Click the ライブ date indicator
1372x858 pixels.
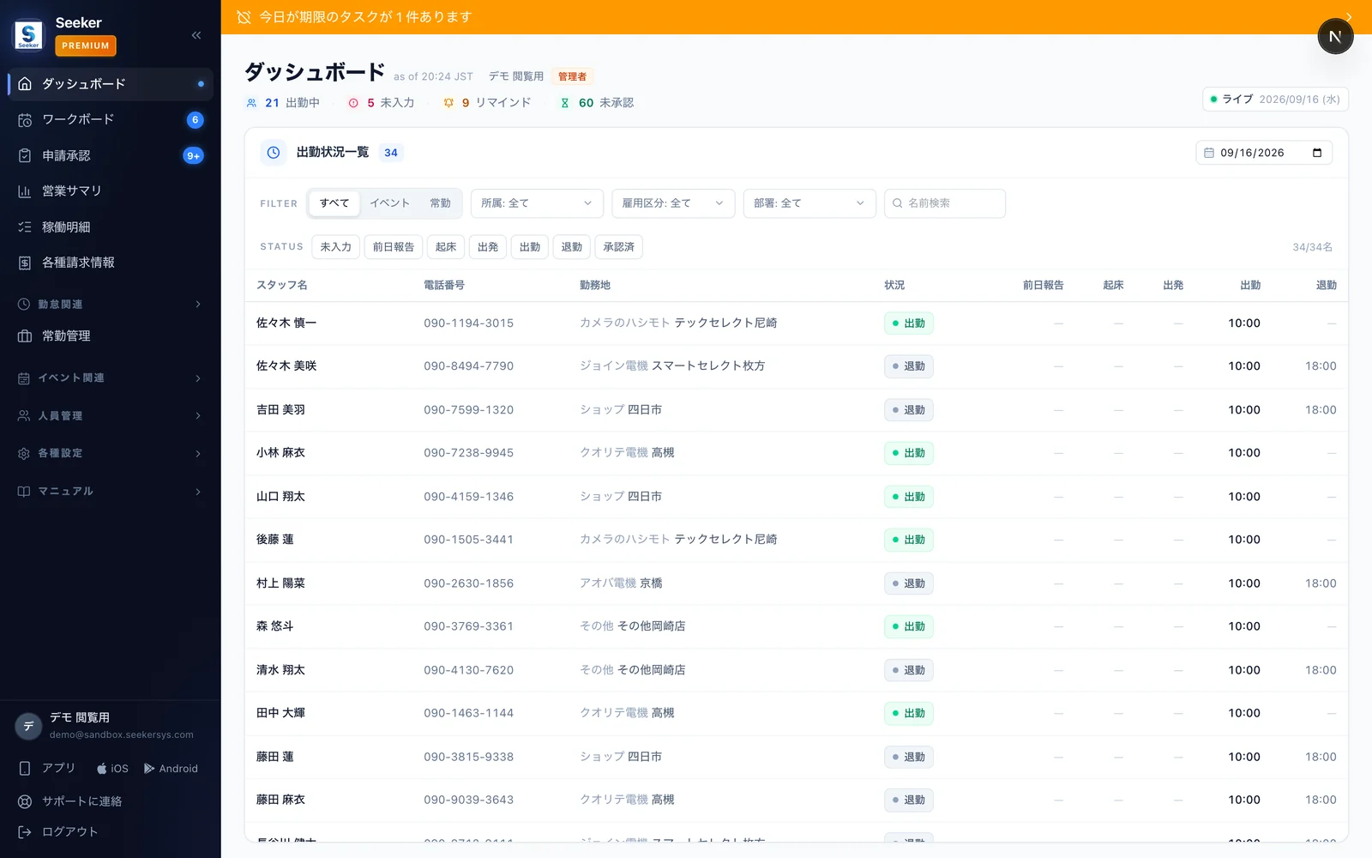[1275, 100]
